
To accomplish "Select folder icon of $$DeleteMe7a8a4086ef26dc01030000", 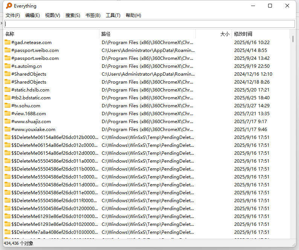I will pos(8,232).
